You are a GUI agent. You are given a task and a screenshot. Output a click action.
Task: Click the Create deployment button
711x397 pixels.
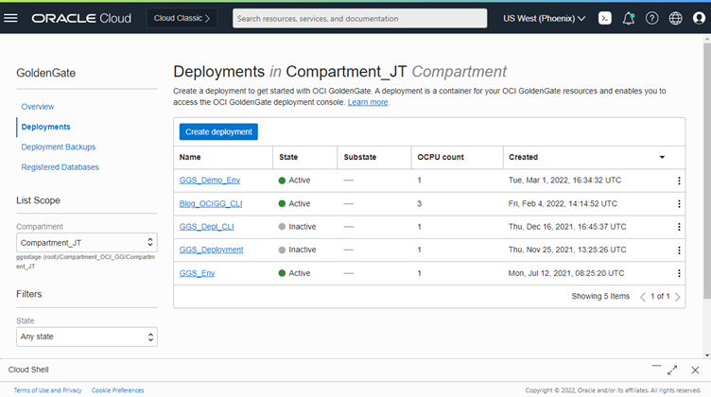tap(218, 132)
